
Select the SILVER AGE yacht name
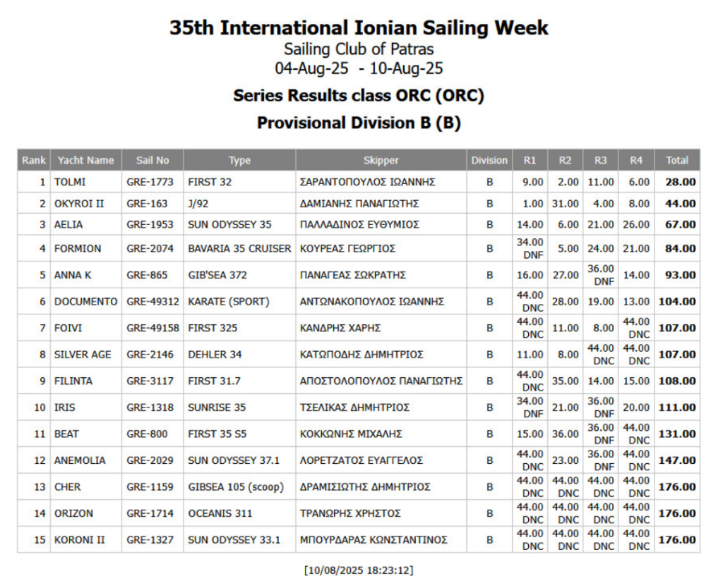[83, 355]
